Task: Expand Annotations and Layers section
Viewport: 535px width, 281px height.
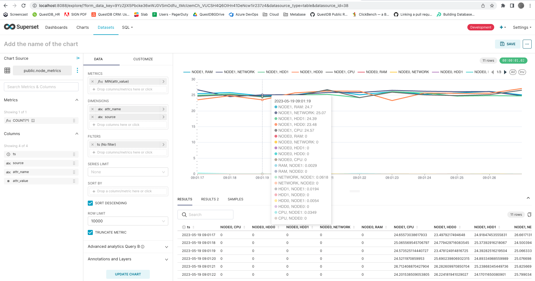Action: [167, 259]
